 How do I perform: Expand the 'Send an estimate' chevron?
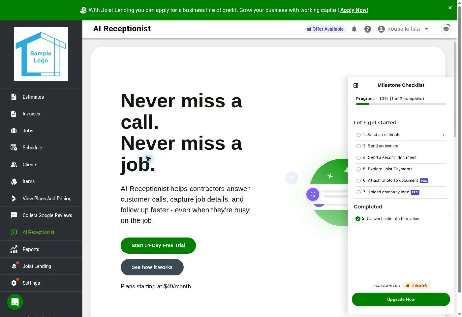(443, 135)
